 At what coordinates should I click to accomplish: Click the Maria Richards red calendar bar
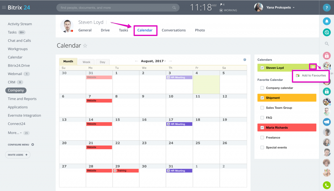(287, 128)
